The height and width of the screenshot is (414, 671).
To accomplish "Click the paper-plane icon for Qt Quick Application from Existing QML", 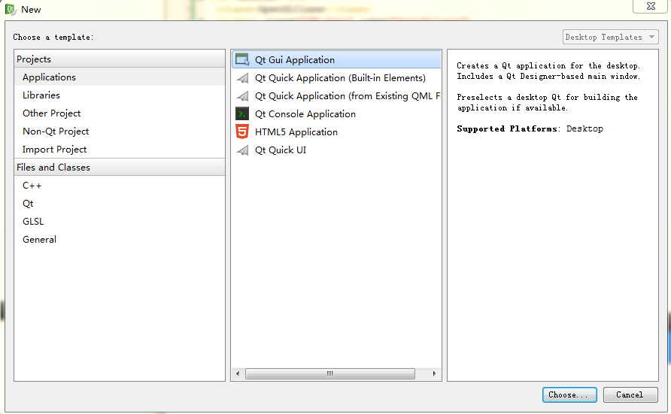I will pos(243,95).
